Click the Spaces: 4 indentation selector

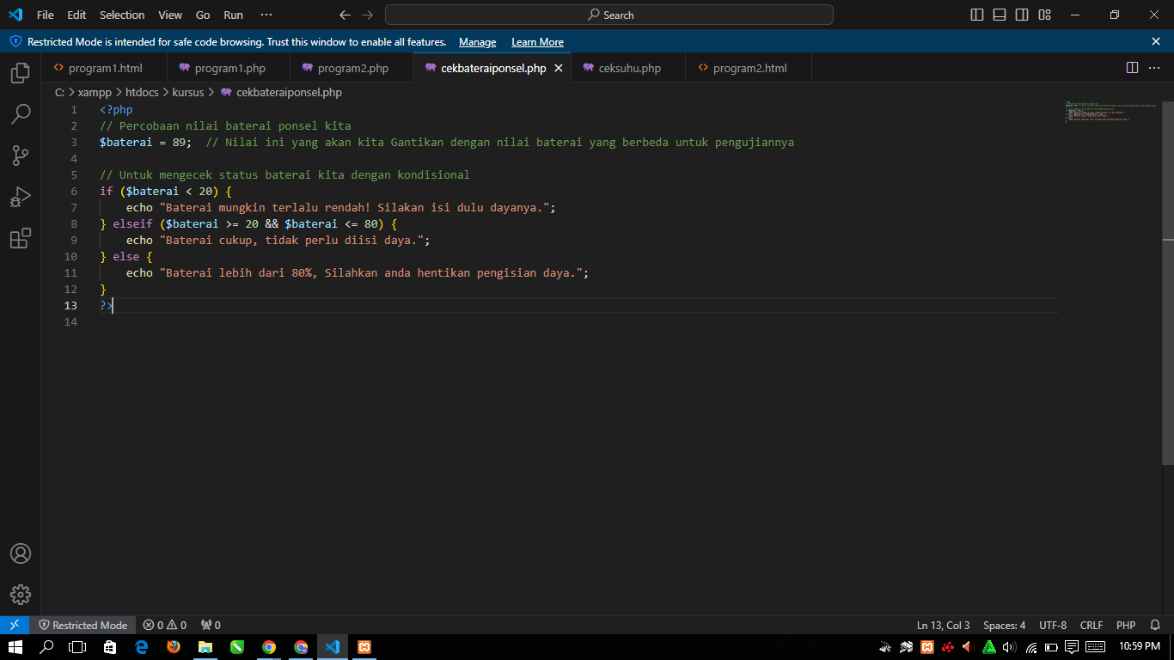click(1005, 626)
